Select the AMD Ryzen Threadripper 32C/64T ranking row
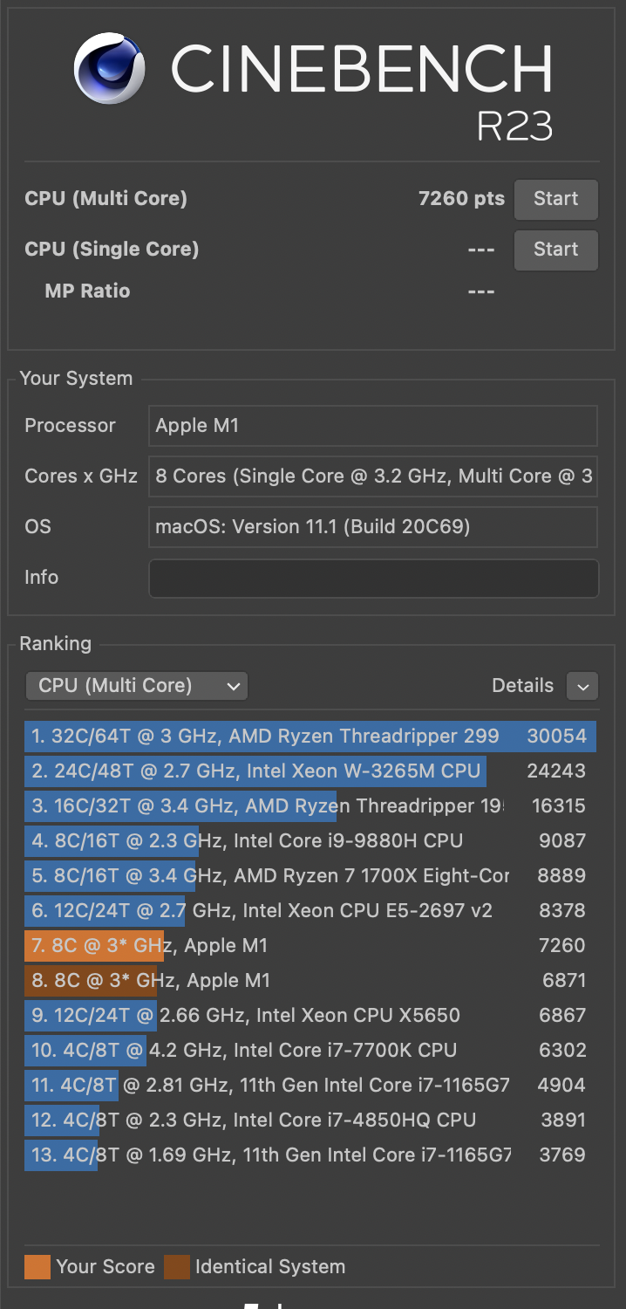This screenshot has height=1309, width=626. pyautogui.click(x=310, y=736)
